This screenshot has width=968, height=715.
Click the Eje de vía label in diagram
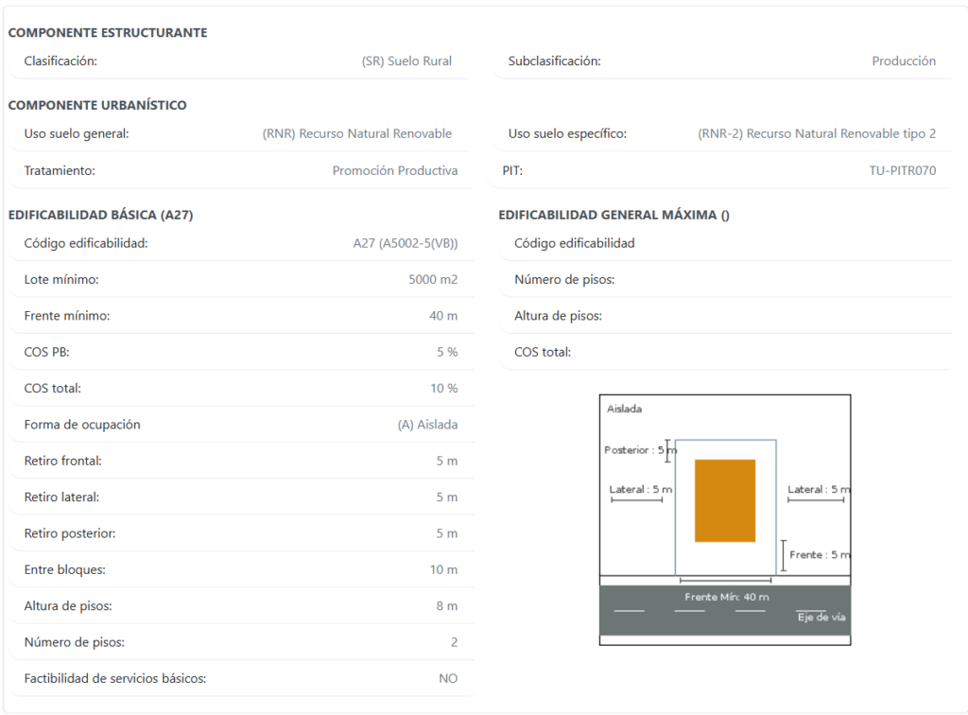pyautogui.click(x=821, y=618)
